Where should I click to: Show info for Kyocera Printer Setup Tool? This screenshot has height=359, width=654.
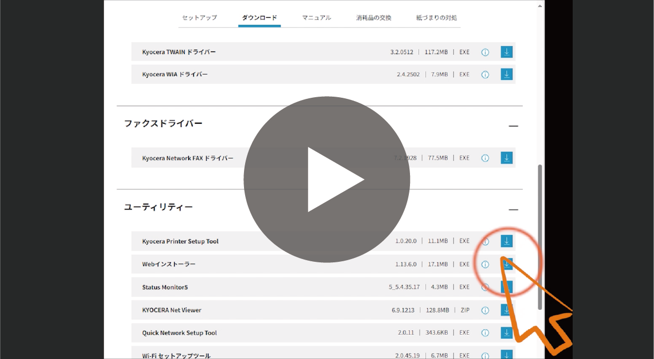coord(485,241)
